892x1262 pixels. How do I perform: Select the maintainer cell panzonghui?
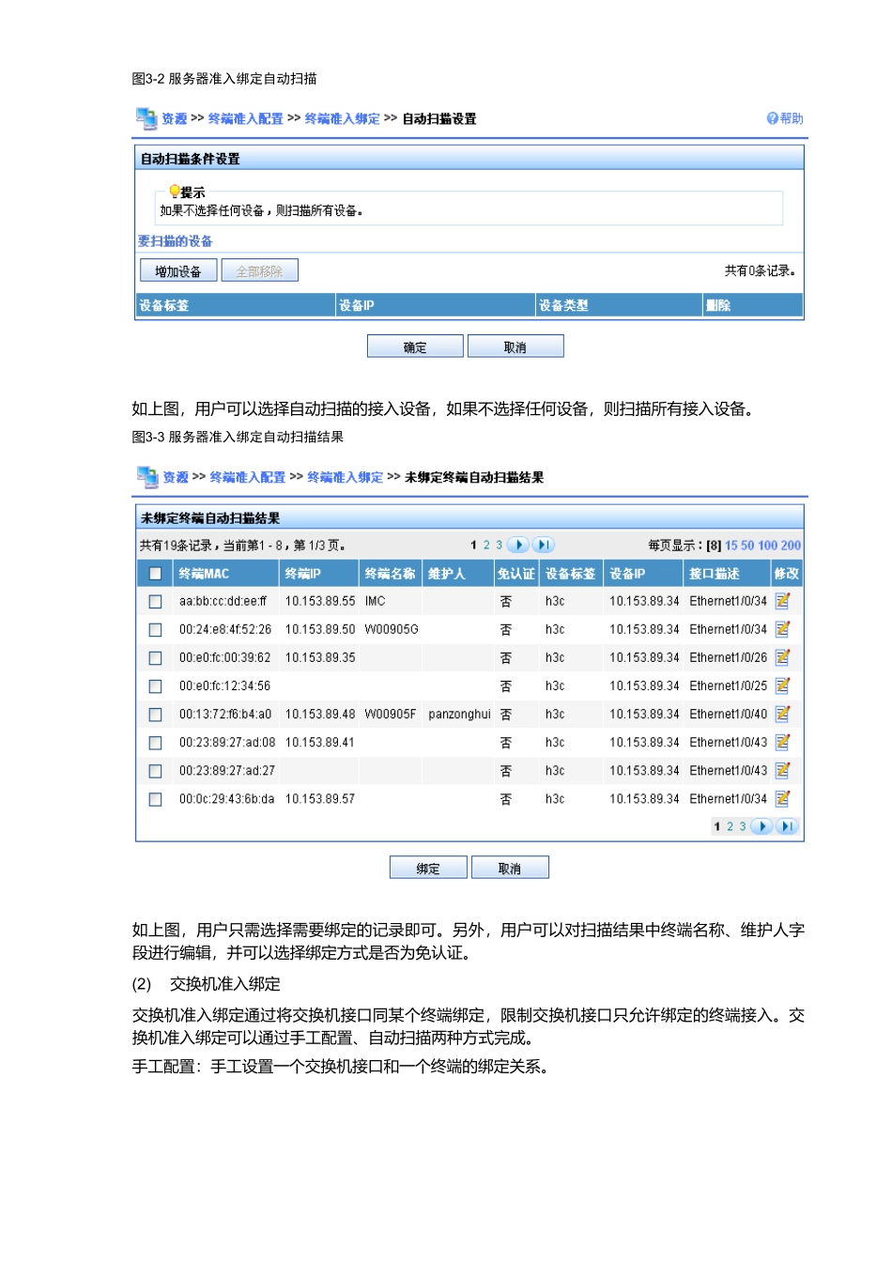459,715
